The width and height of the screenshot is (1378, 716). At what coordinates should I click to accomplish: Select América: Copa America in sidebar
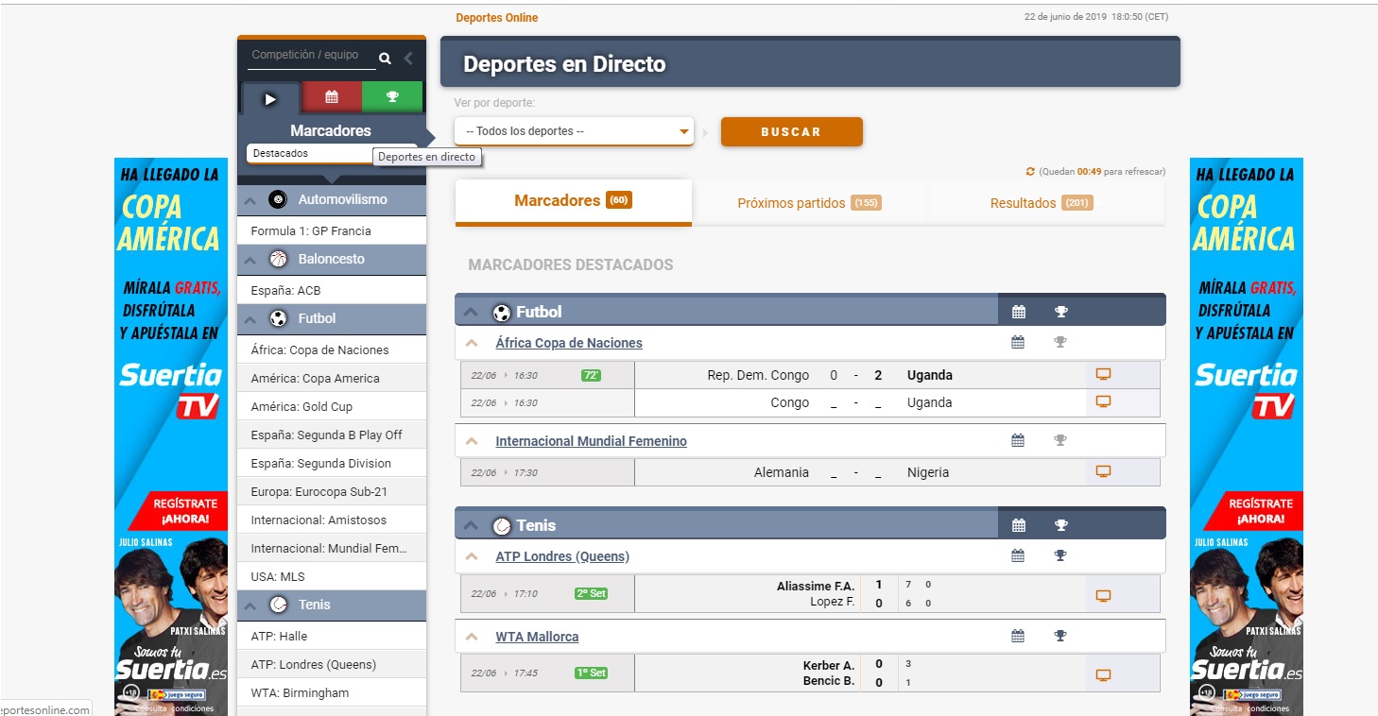click(315, 379)
